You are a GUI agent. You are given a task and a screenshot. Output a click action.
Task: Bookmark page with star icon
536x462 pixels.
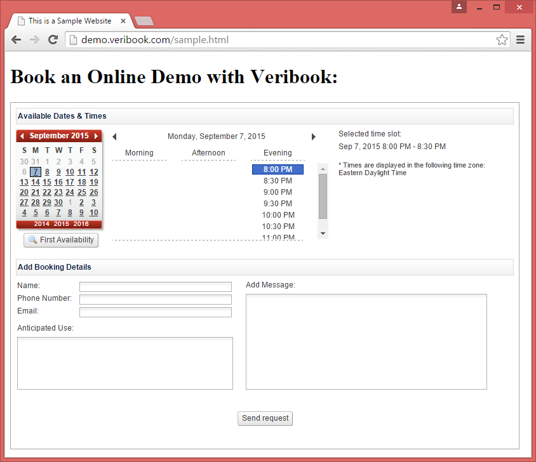[x=502, y=39]
